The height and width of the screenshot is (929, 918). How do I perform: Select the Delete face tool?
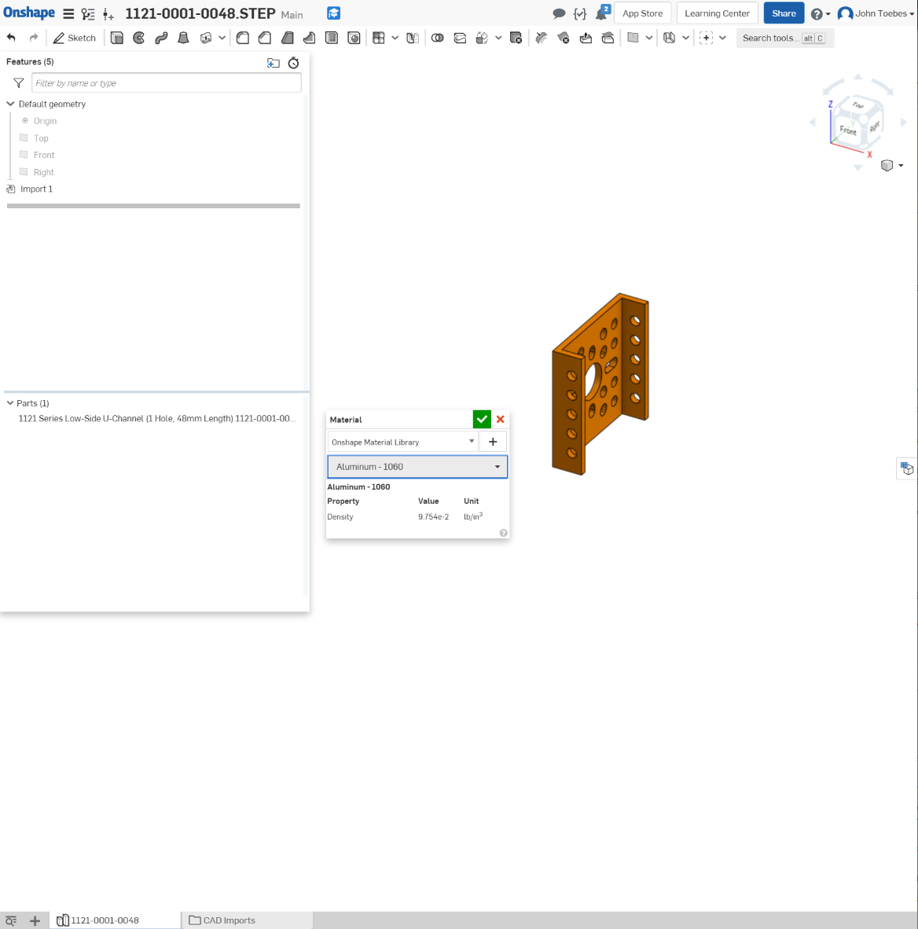coord(564,38)
